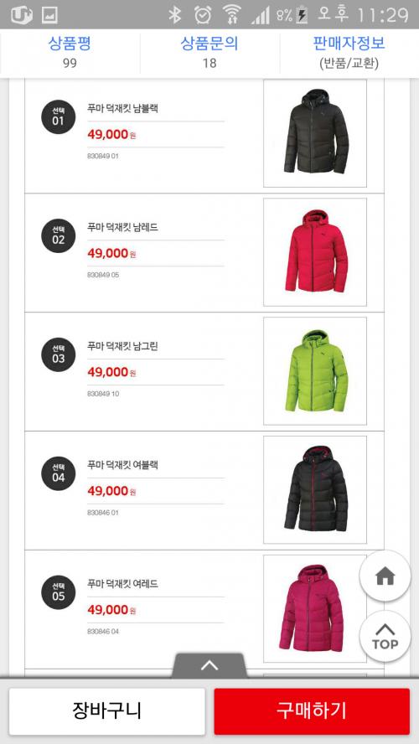Viewport: 419px width, 744px height.
Task: Tap the 푸마 덕재킷 여블랙 product title
Action: [123, 465]
